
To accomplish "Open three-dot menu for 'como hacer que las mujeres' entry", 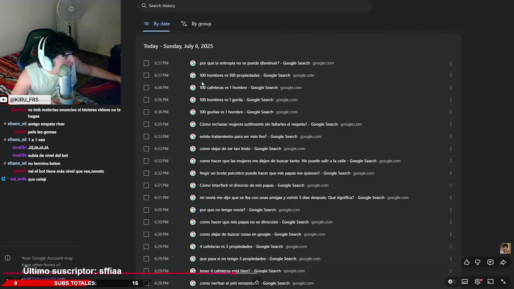I will pos(451,161).
